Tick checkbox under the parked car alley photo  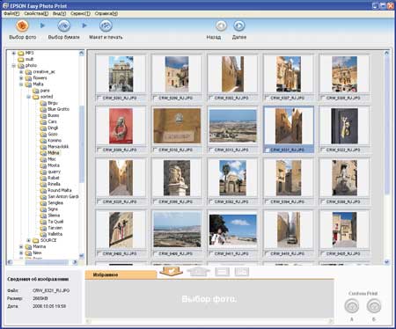pyautogui.click(x=267, y=253)
